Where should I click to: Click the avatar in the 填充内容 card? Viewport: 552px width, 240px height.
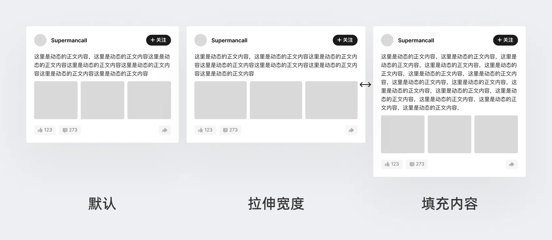387,40
